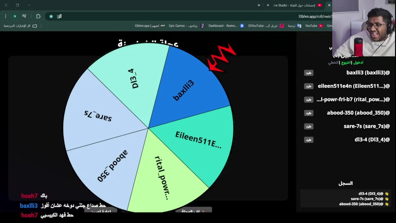Kick player ritall-powr-frl-b7 with طرد button
The width and height of the screenshot is (396, 223).
308,99
